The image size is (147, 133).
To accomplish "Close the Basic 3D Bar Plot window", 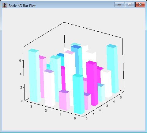I will pos(140,5).
